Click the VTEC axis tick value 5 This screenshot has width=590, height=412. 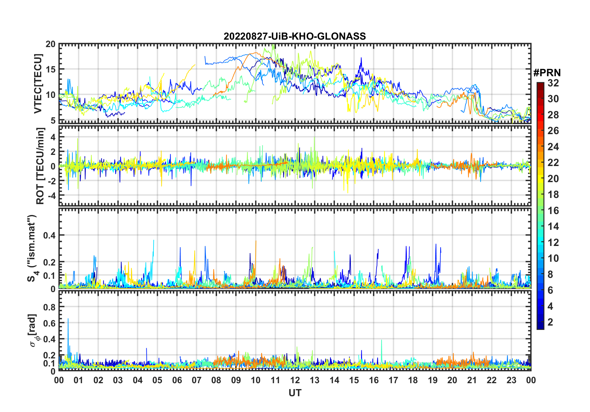pyautogui.click(x=53, y=120)
